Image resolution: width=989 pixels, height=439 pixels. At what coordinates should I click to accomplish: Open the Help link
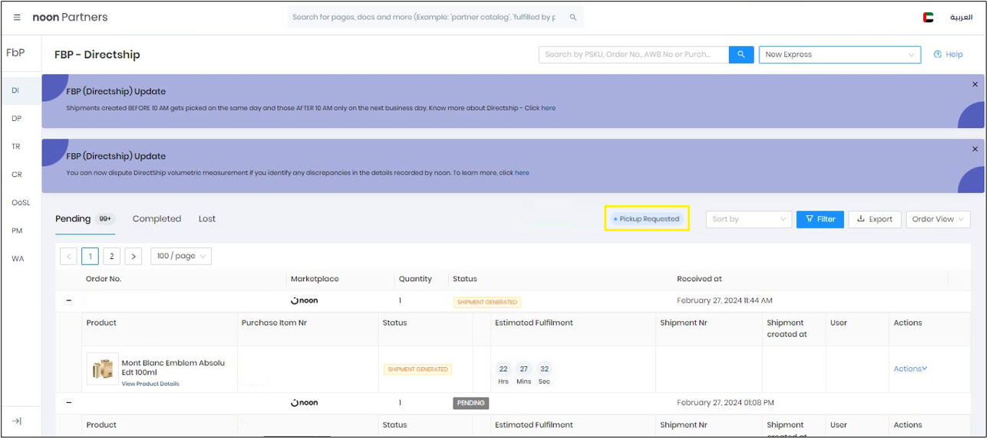[948, 54]
